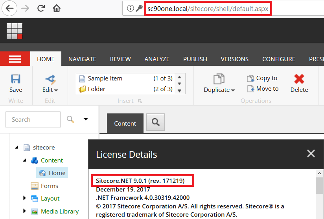The image size is (324, 219).
Task: Click the Delete red X icon
Action: coord(299,79)
